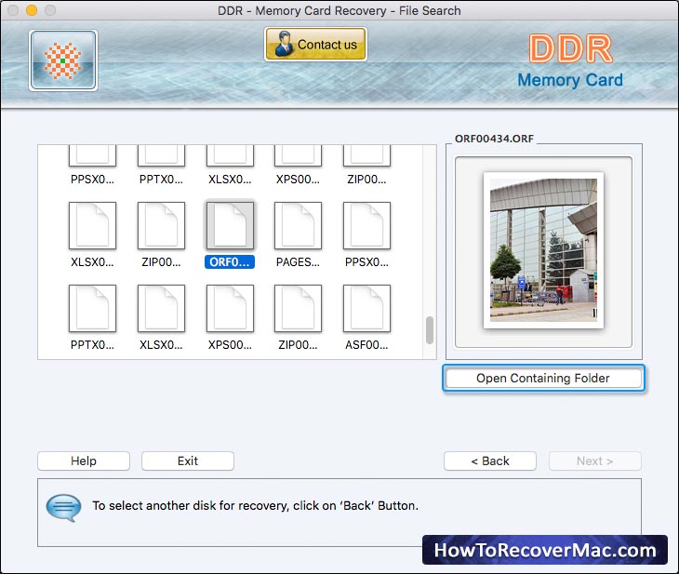Click the DDR orange checkered logo icon
679x574 pixels.
(63, 60)
